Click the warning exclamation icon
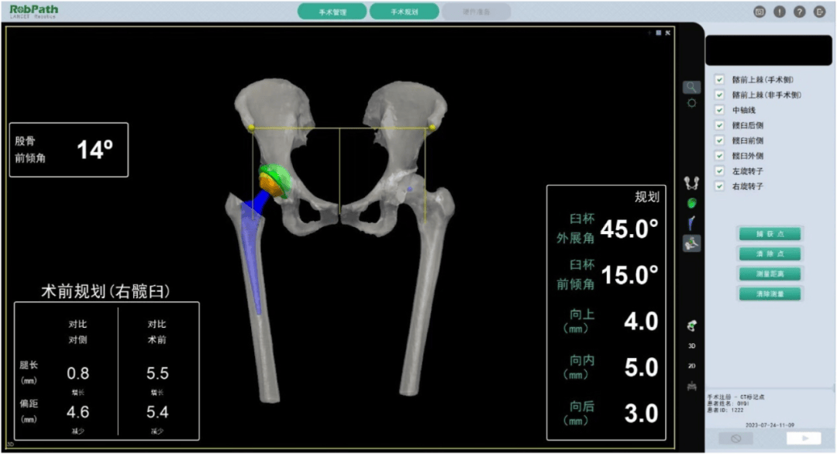This screenshot has height=454, width=837. click(780, 12)
